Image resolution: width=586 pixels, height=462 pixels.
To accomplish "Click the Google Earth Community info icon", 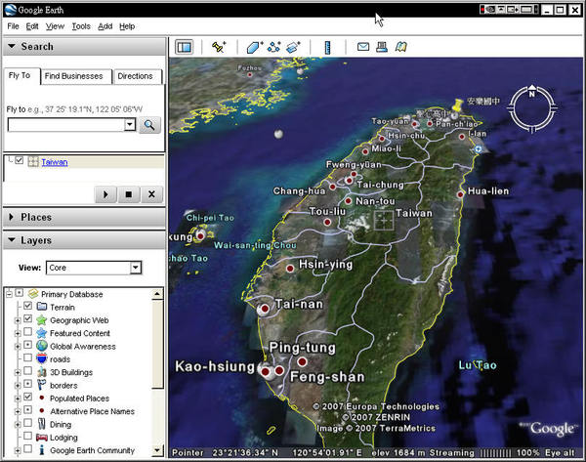I will coord(42,450).
